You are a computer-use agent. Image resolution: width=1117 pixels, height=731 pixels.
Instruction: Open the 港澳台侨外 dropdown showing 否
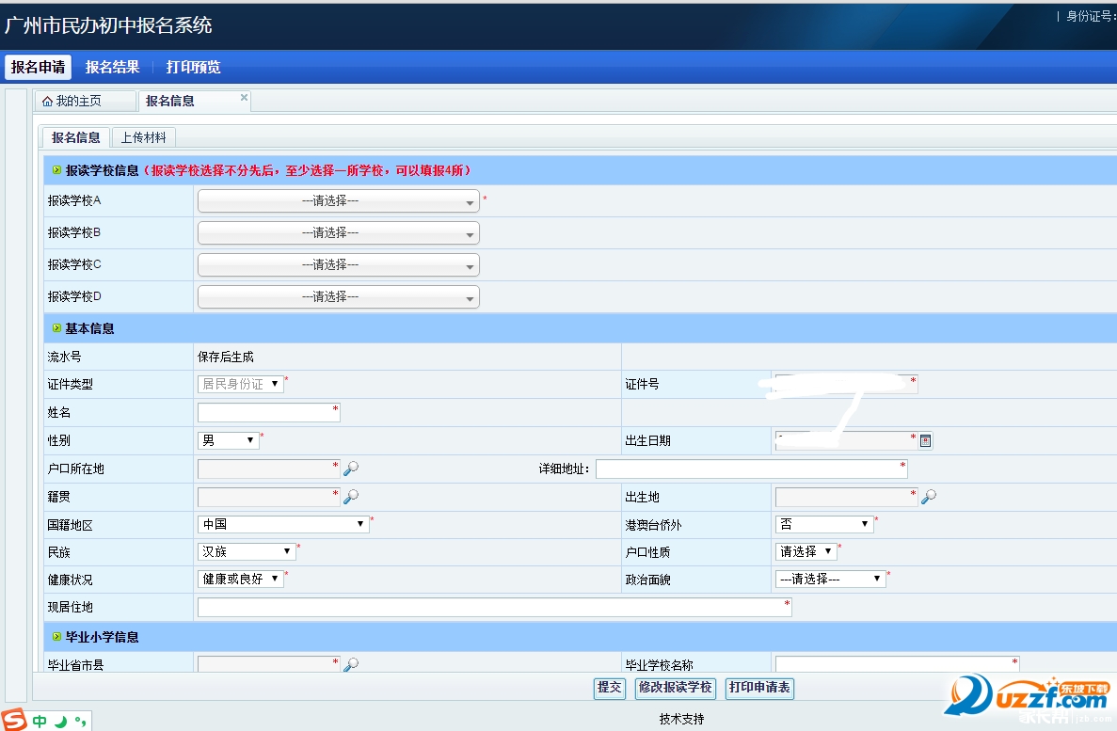[824, 524]
